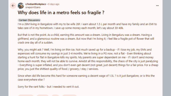
Task: Click the paragraph starting 'But that is not the point'
Action: (86, 39)
